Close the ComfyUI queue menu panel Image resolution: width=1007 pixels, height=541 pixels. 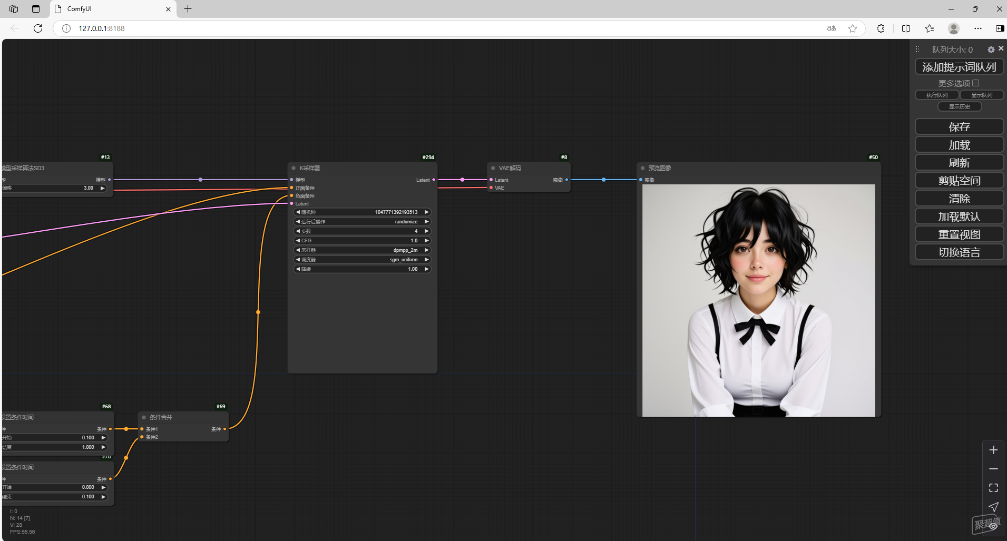tap(1001, 48)
